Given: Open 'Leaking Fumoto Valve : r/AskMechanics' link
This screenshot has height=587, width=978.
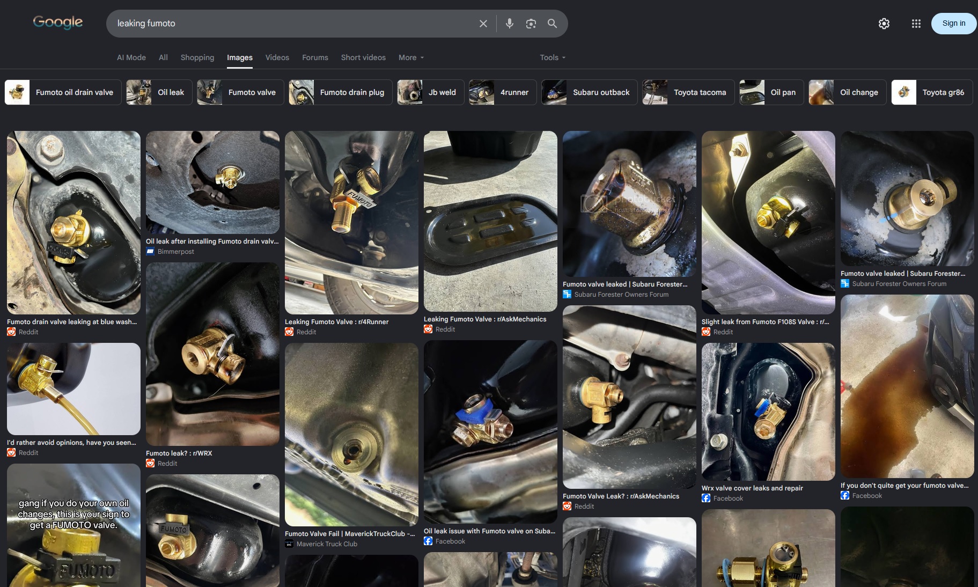Looking at the screenshot, I should pos(485,319).
